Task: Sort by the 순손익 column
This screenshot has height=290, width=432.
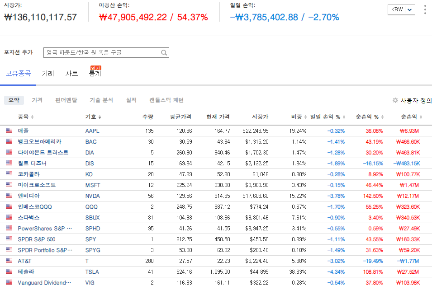Action: coord(411,117)
